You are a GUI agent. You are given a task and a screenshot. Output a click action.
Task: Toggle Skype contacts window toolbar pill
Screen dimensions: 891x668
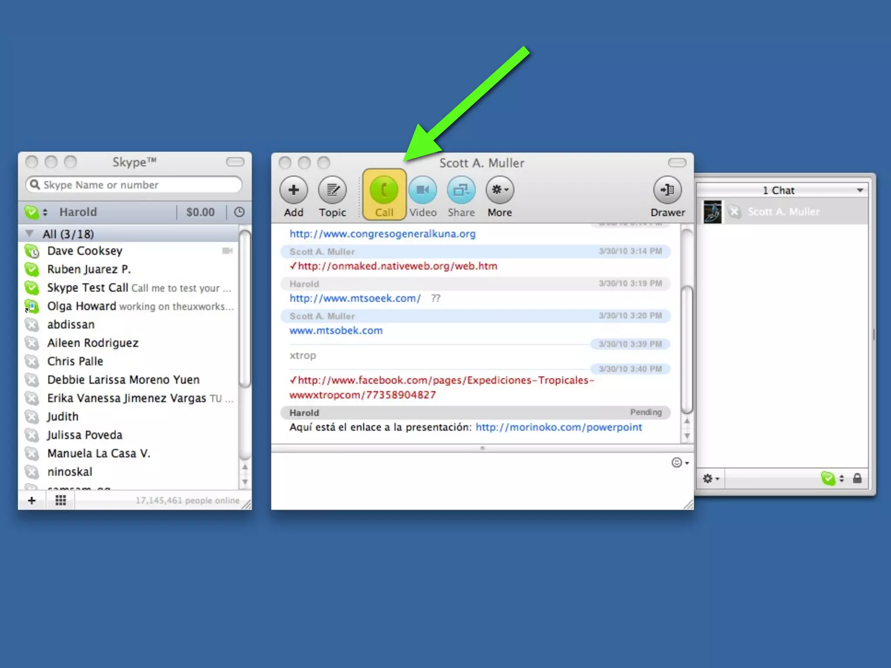click(235, 162)
